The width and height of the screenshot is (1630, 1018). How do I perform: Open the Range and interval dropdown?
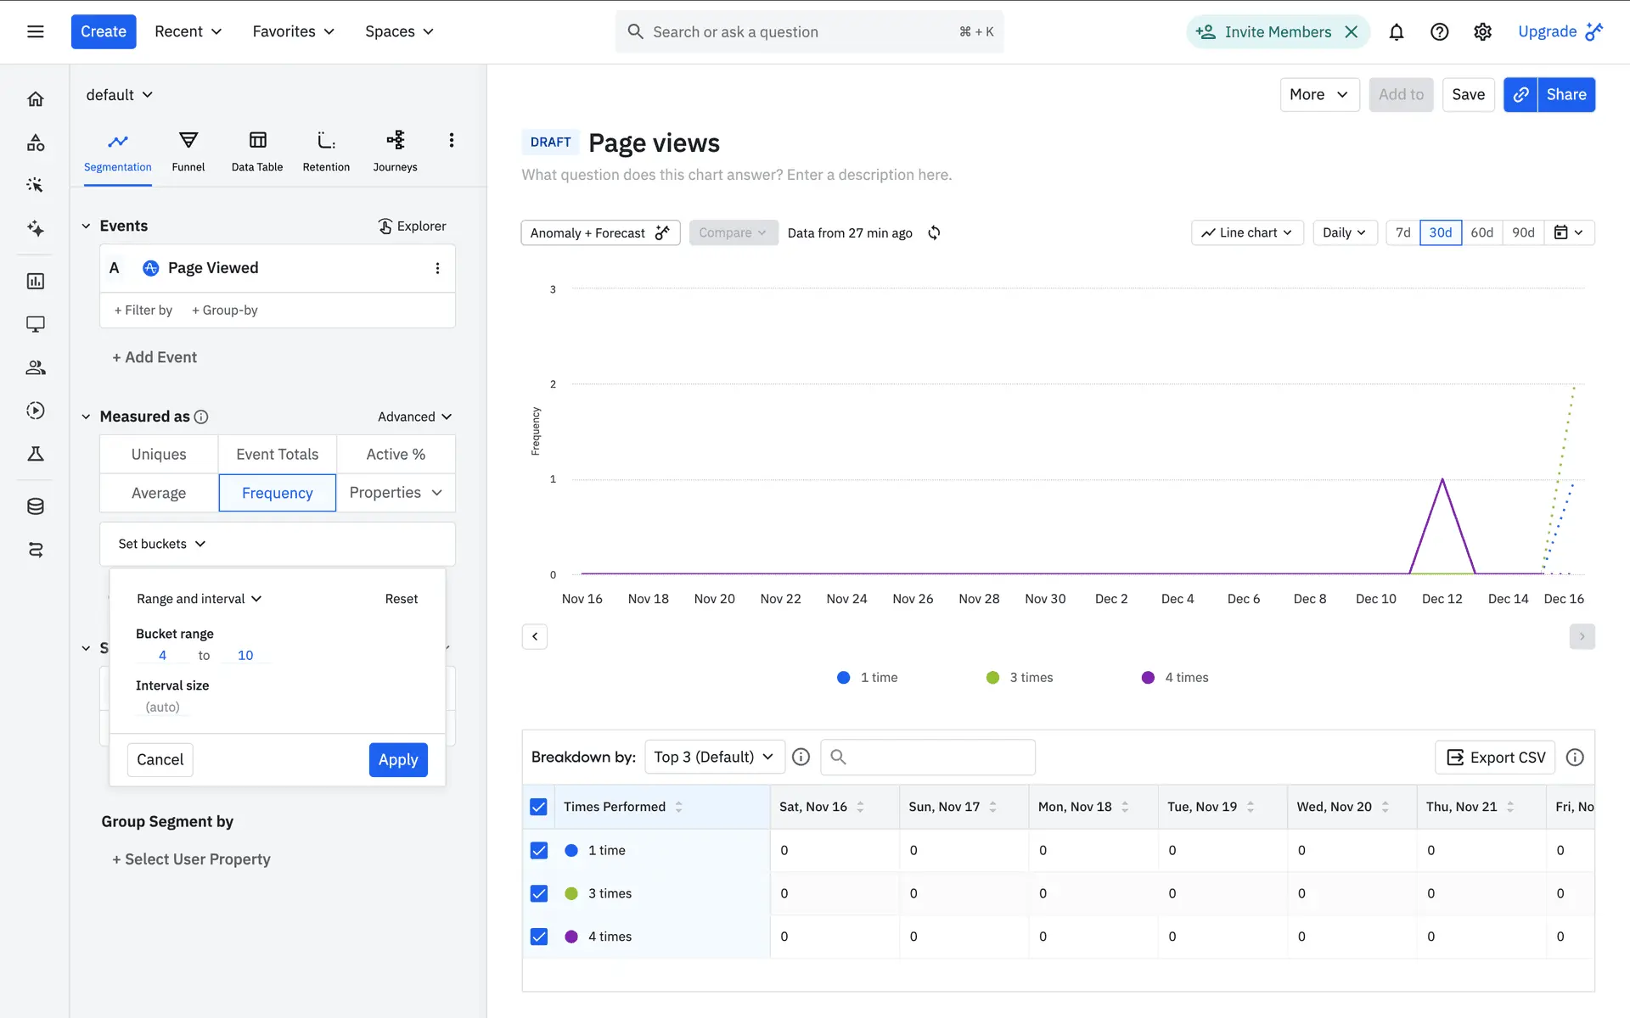click(199, 599)
